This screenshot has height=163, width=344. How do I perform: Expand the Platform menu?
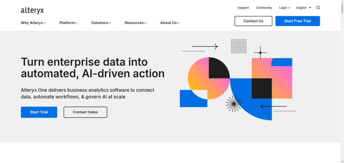click(69, 23)
